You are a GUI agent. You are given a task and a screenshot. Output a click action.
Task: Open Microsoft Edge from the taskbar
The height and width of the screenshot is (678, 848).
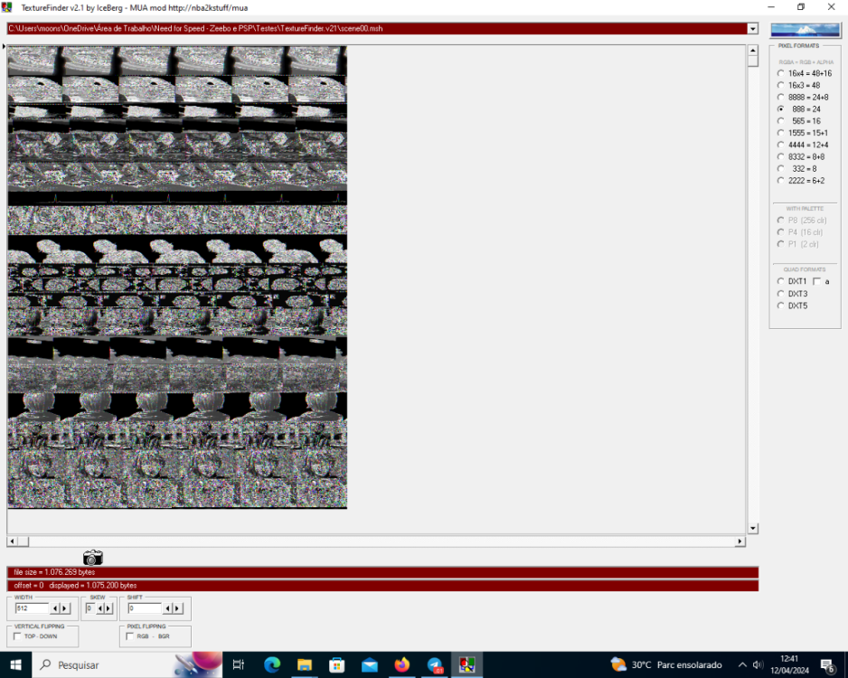pyautogui.click(x=272, y=665)
